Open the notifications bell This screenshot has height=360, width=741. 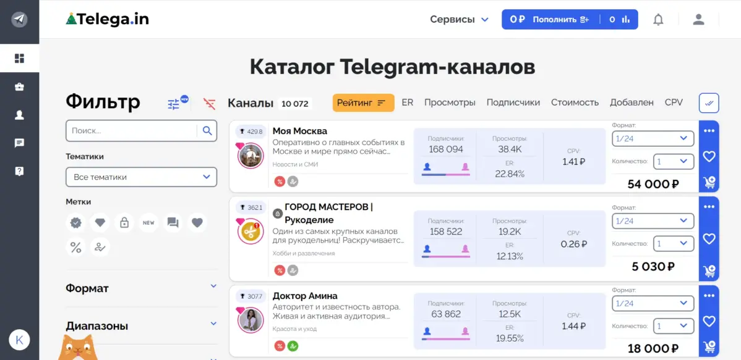[658, 19]
